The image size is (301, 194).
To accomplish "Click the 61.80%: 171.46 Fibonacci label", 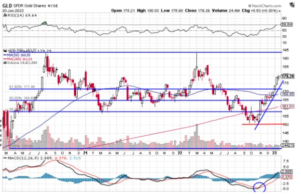I will [22, 87].
